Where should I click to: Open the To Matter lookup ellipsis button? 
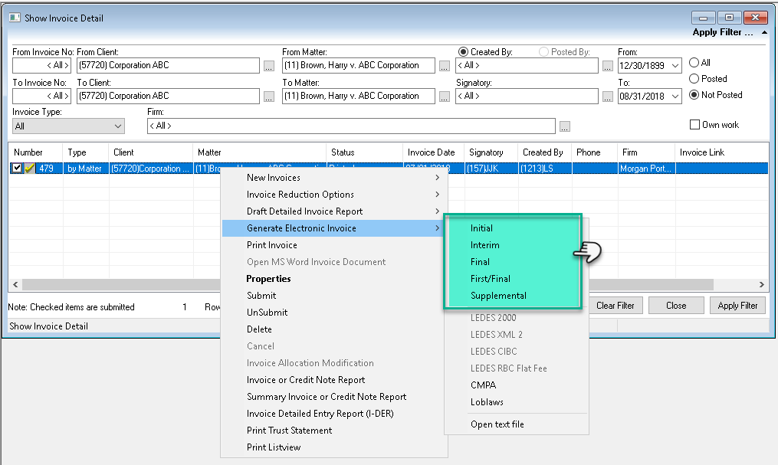pyautogui.click(x=445, y=97)
